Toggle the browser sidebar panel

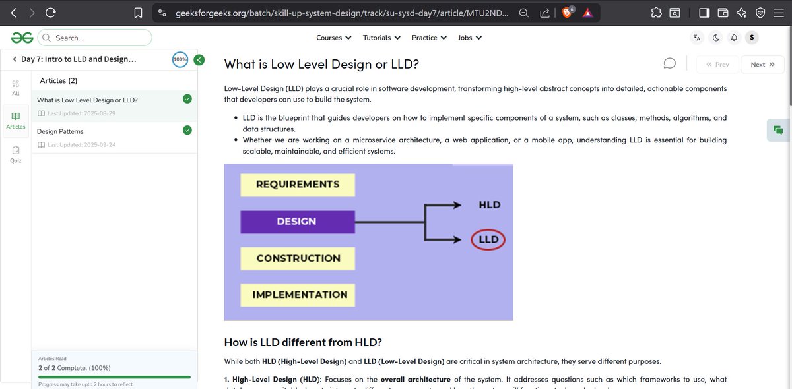coord(704,13)
